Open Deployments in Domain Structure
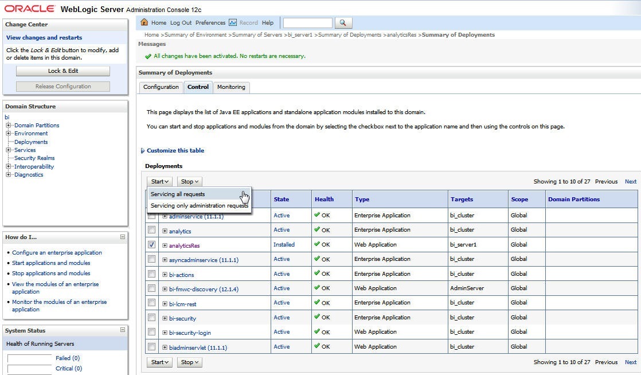 click(x=31, y=142)
